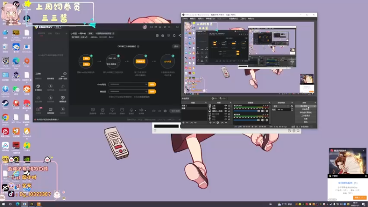Pop out OBS scenes dock header icon
368x207 pixels.
pos(206,103)
